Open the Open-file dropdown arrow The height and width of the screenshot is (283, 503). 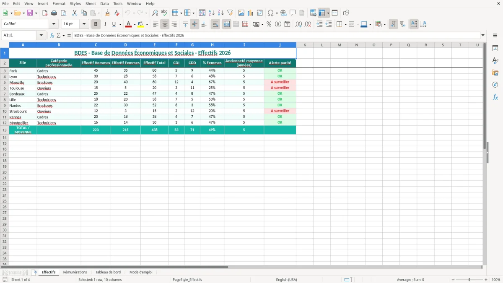click(23, 13)
